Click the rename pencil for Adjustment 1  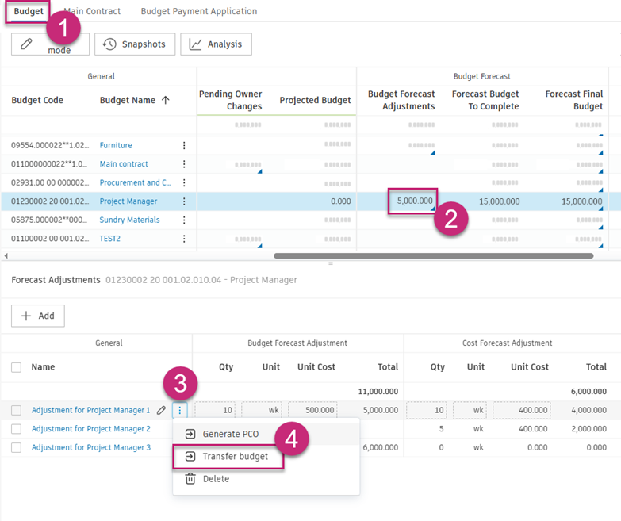click(x=161, y=410)
